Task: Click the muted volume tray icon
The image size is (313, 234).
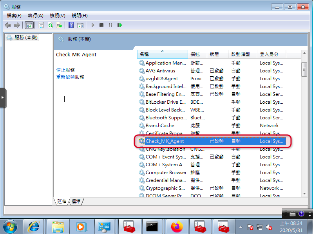Action: (x=269, y=227)
